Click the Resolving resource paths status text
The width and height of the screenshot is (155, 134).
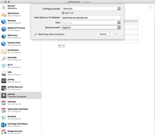(52, 34)
